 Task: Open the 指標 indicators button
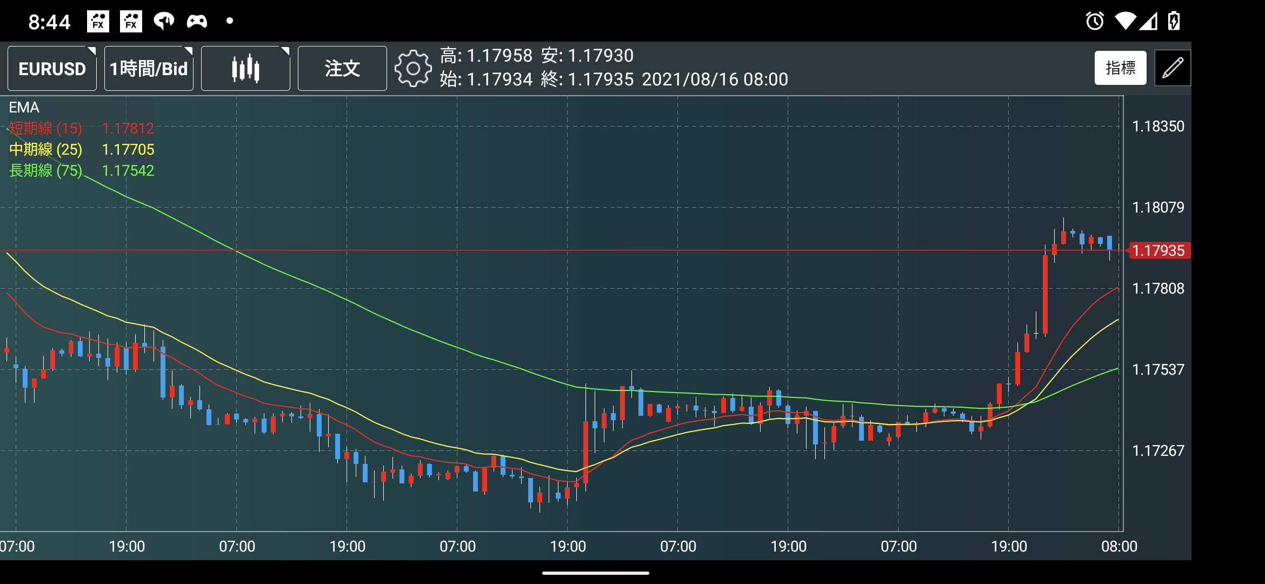pyautogui.click(x=1120, y=68)
